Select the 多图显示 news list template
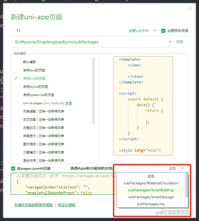199x221 pixels. tap(43, 136)
